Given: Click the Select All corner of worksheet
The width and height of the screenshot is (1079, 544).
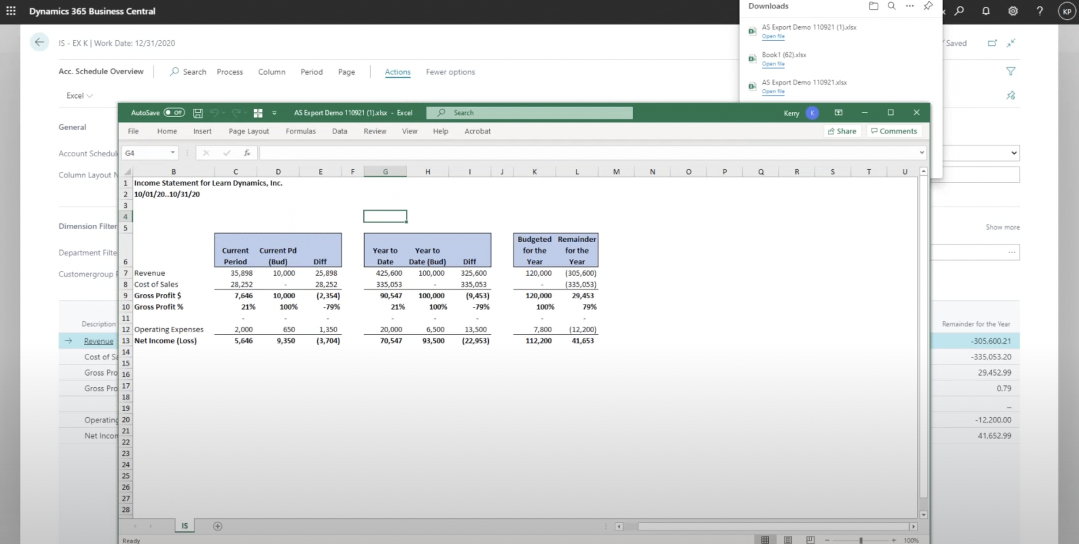Looking at the screenshot, I should (127, 172).
